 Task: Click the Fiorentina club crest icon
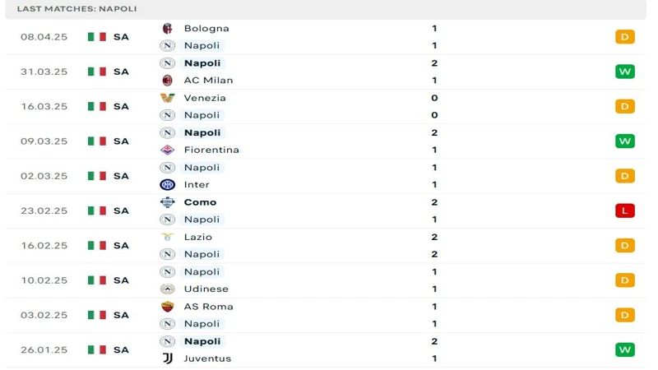coord(168,150)
